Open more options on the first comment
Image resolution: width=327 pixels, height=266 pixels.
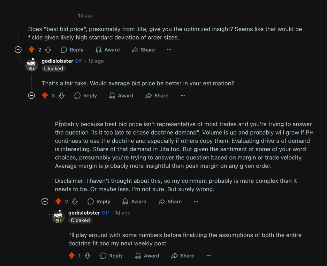coord(169,50)
